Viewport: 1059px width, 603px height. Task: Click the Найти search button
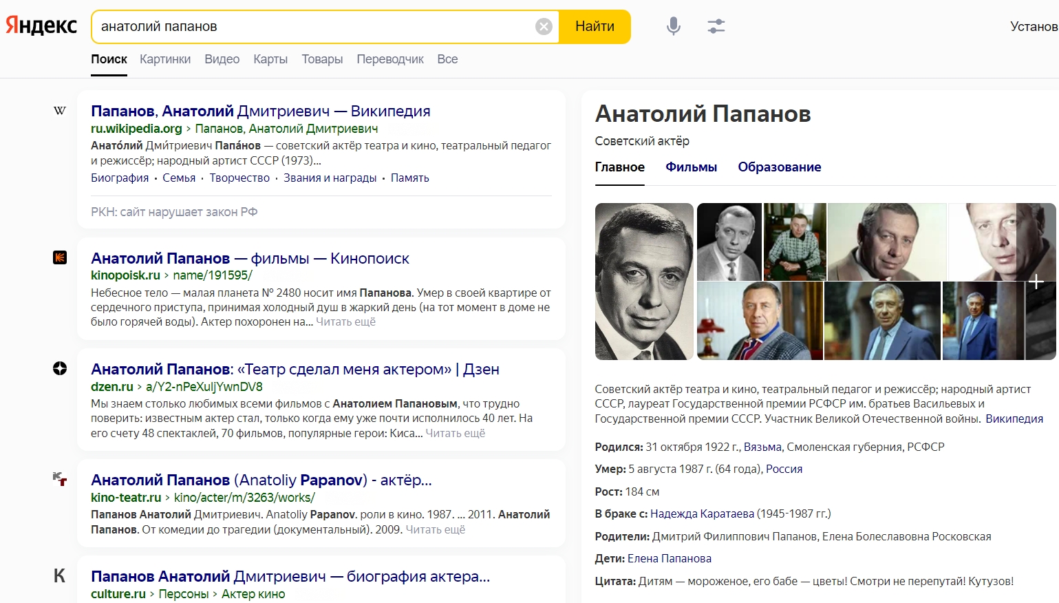tap(595, 26)
